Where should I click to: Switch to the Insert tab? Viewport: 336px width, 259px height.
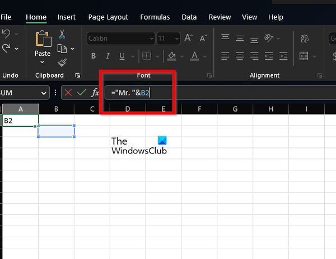(x=67, y=17)
